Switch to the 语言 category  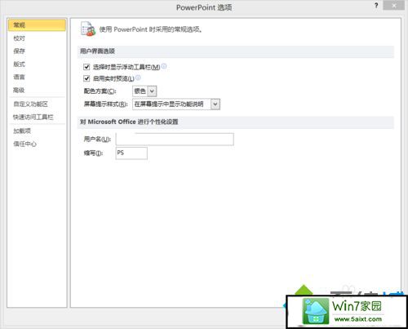(x=20, y=77)
